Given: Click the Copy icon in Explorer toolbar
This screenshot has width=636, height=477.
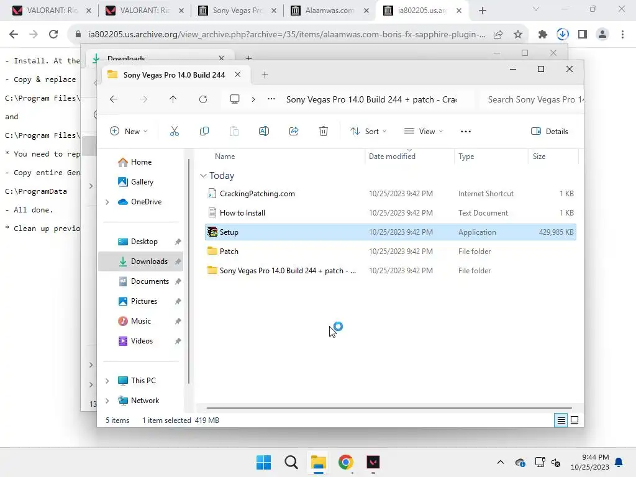Looking at the screenshot, I should coord(204,132).
